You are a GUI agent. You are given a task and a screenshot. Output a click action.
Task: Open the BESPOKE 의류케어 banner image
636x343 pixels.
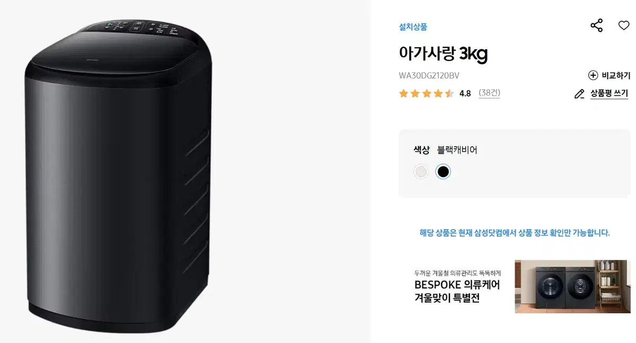pos(572,286)
